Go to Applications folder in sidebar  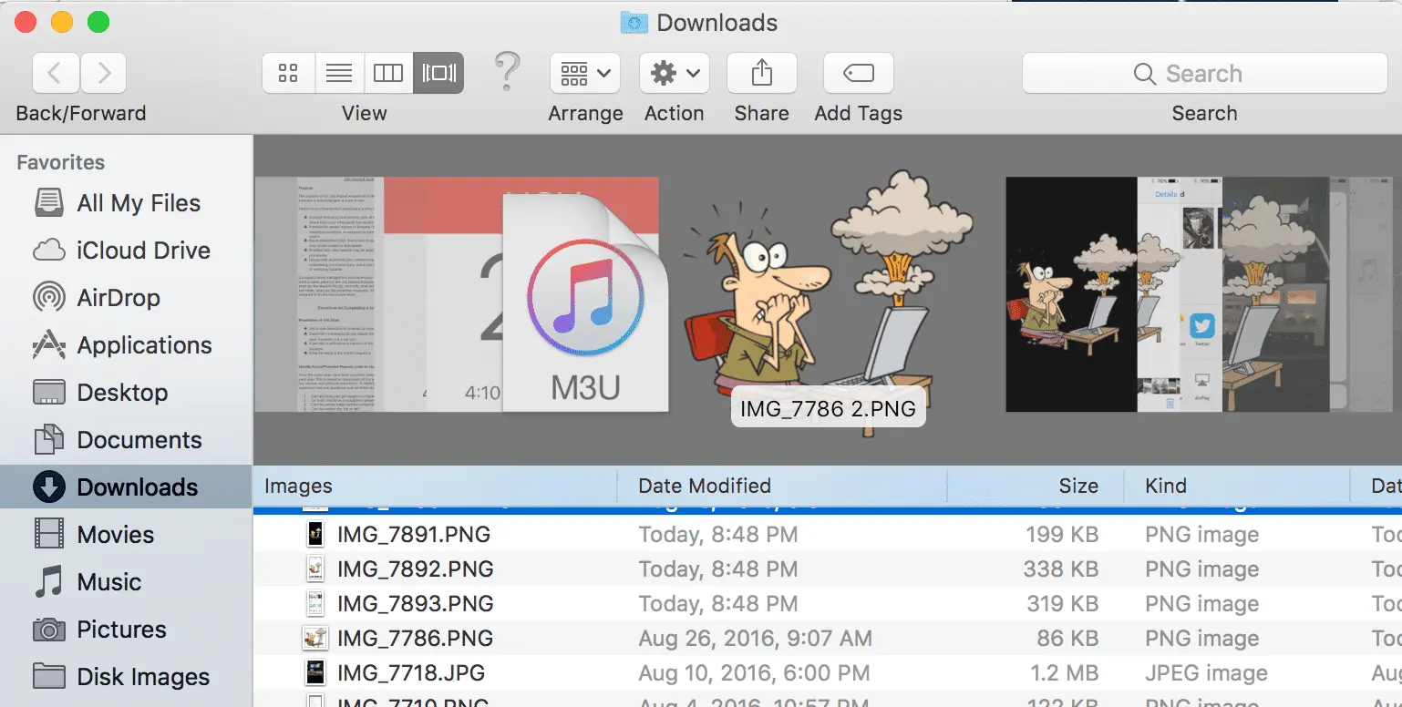click(144, 345)
